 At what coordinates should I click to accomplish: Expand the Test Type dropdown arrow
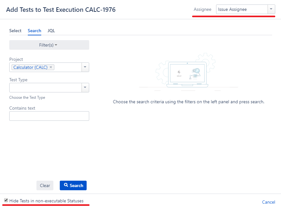coord(85,88)
